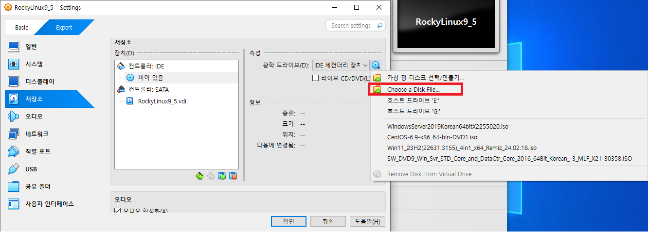
Task: Click the magnifier icon in Search settings
Action: click(380, 25)
